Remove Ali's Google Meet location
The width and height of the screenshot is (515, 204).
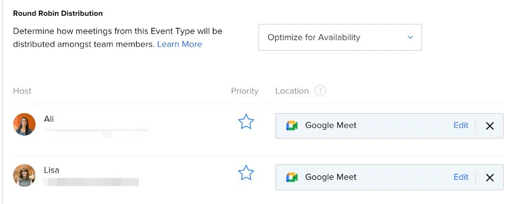(x=490, y=126)
